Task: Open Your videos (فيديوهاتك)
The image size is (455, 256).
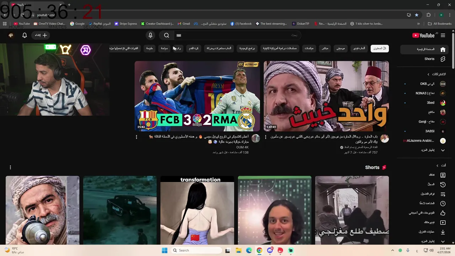Action: pos(424,223)
